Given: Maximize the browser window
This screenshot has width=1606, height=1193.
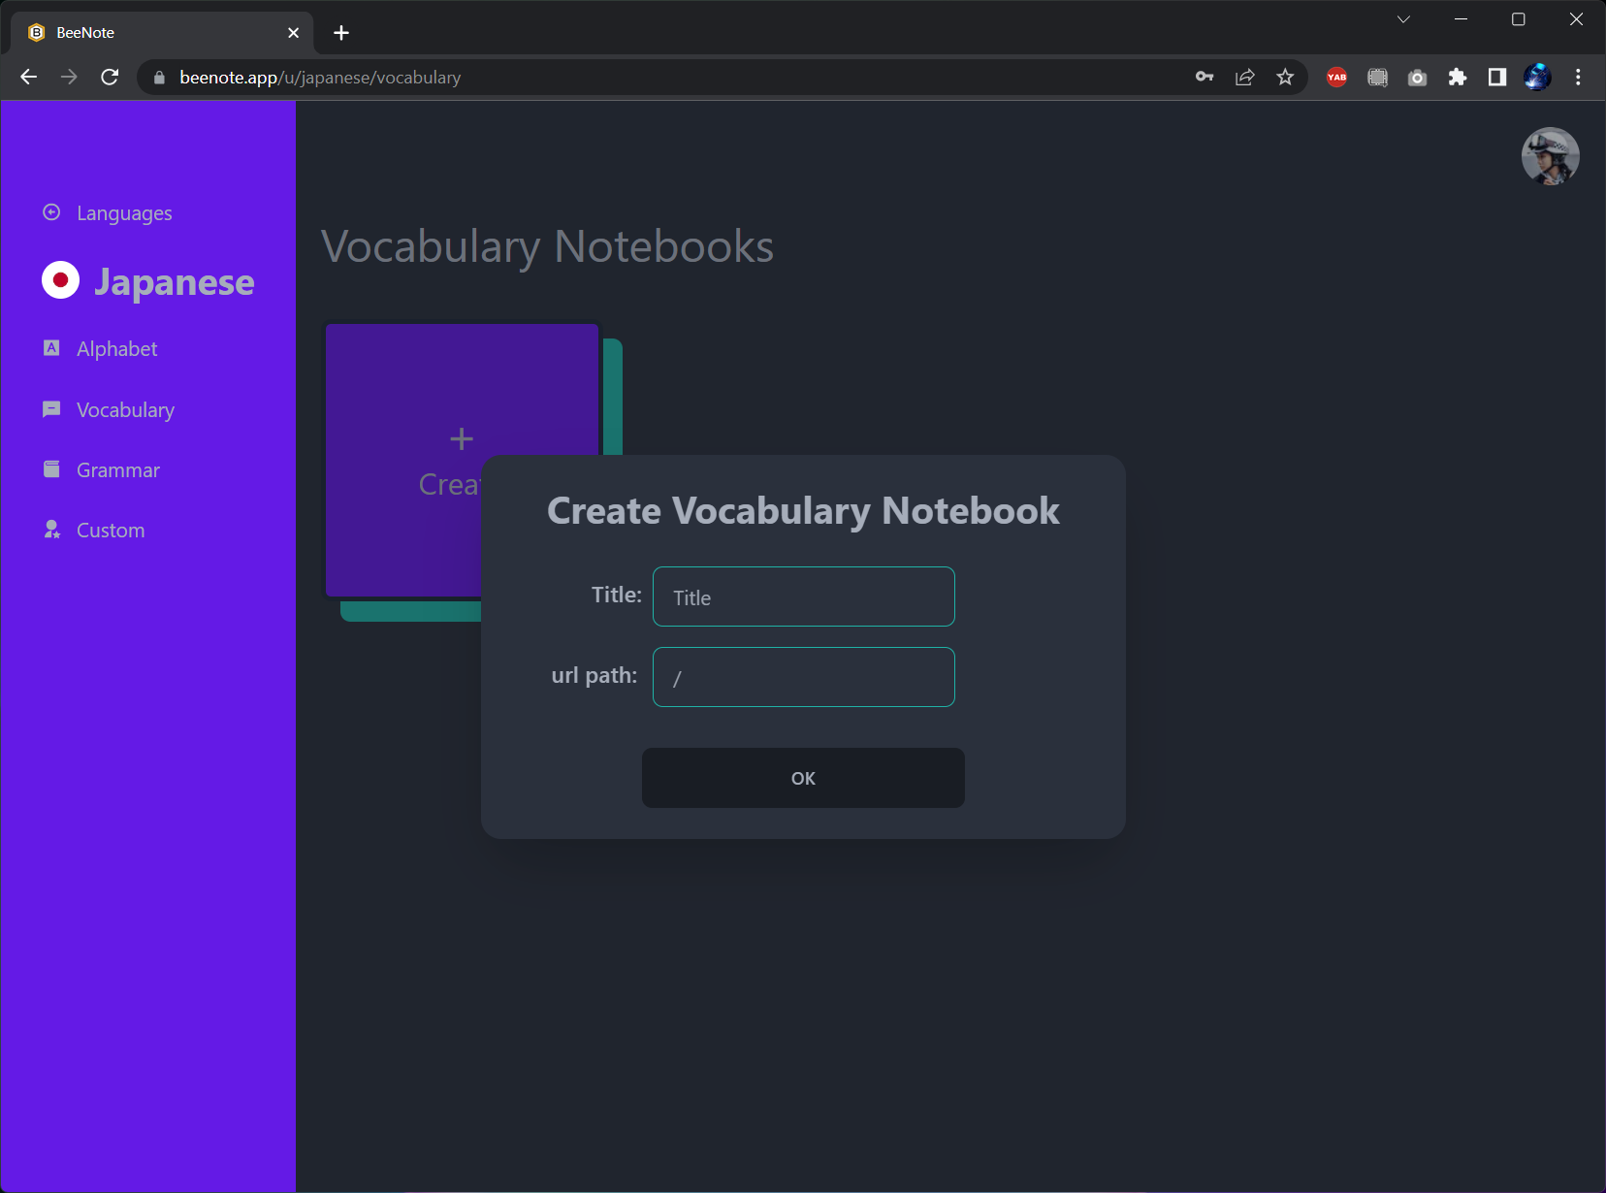Looking at the screenshot, I should point(1519,19).
